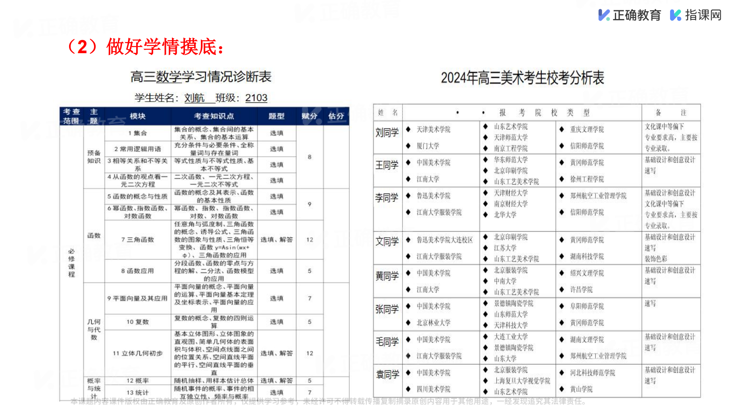The image size is (732, 406).
Task: Click the diamond bullet beside 天津美术学院
Action: 408,129
